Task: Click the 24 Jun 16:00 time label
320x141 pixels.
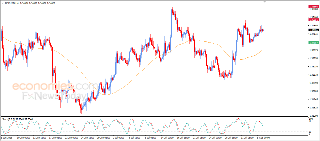Action: coord(88,138)
